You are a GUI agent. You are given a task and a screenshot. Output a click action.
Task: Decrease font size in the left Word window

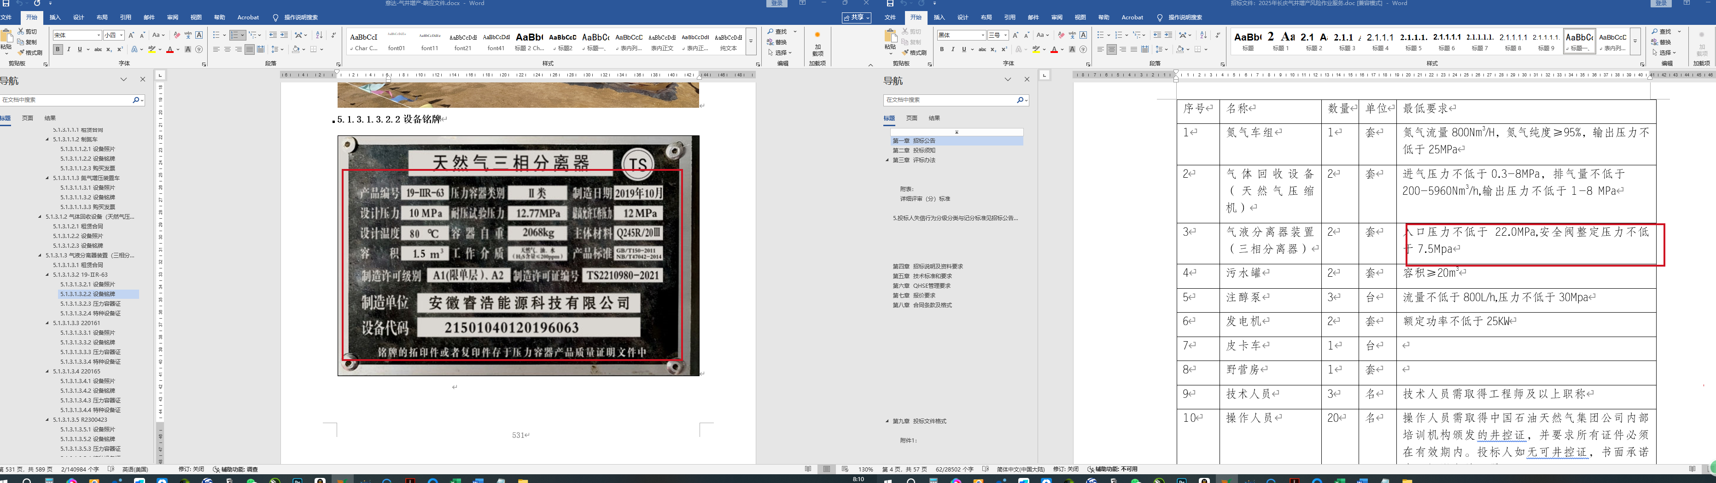tap(142, 35)
